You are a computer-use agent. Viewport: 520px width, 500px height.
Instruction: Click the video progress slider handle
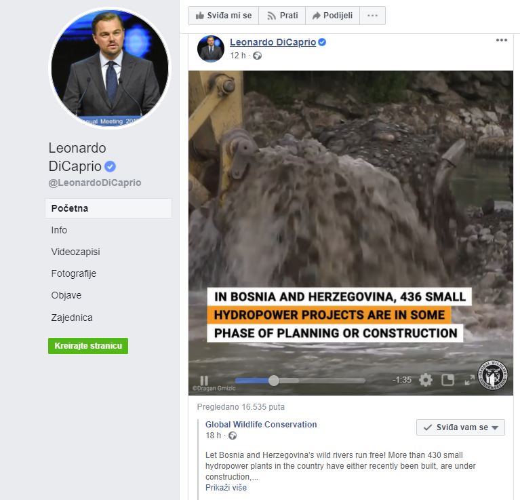point(274,380)
